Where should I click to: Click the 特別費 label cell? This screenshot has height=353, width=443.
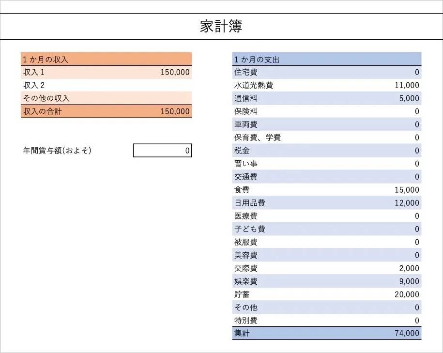click(x=246, y=321)
